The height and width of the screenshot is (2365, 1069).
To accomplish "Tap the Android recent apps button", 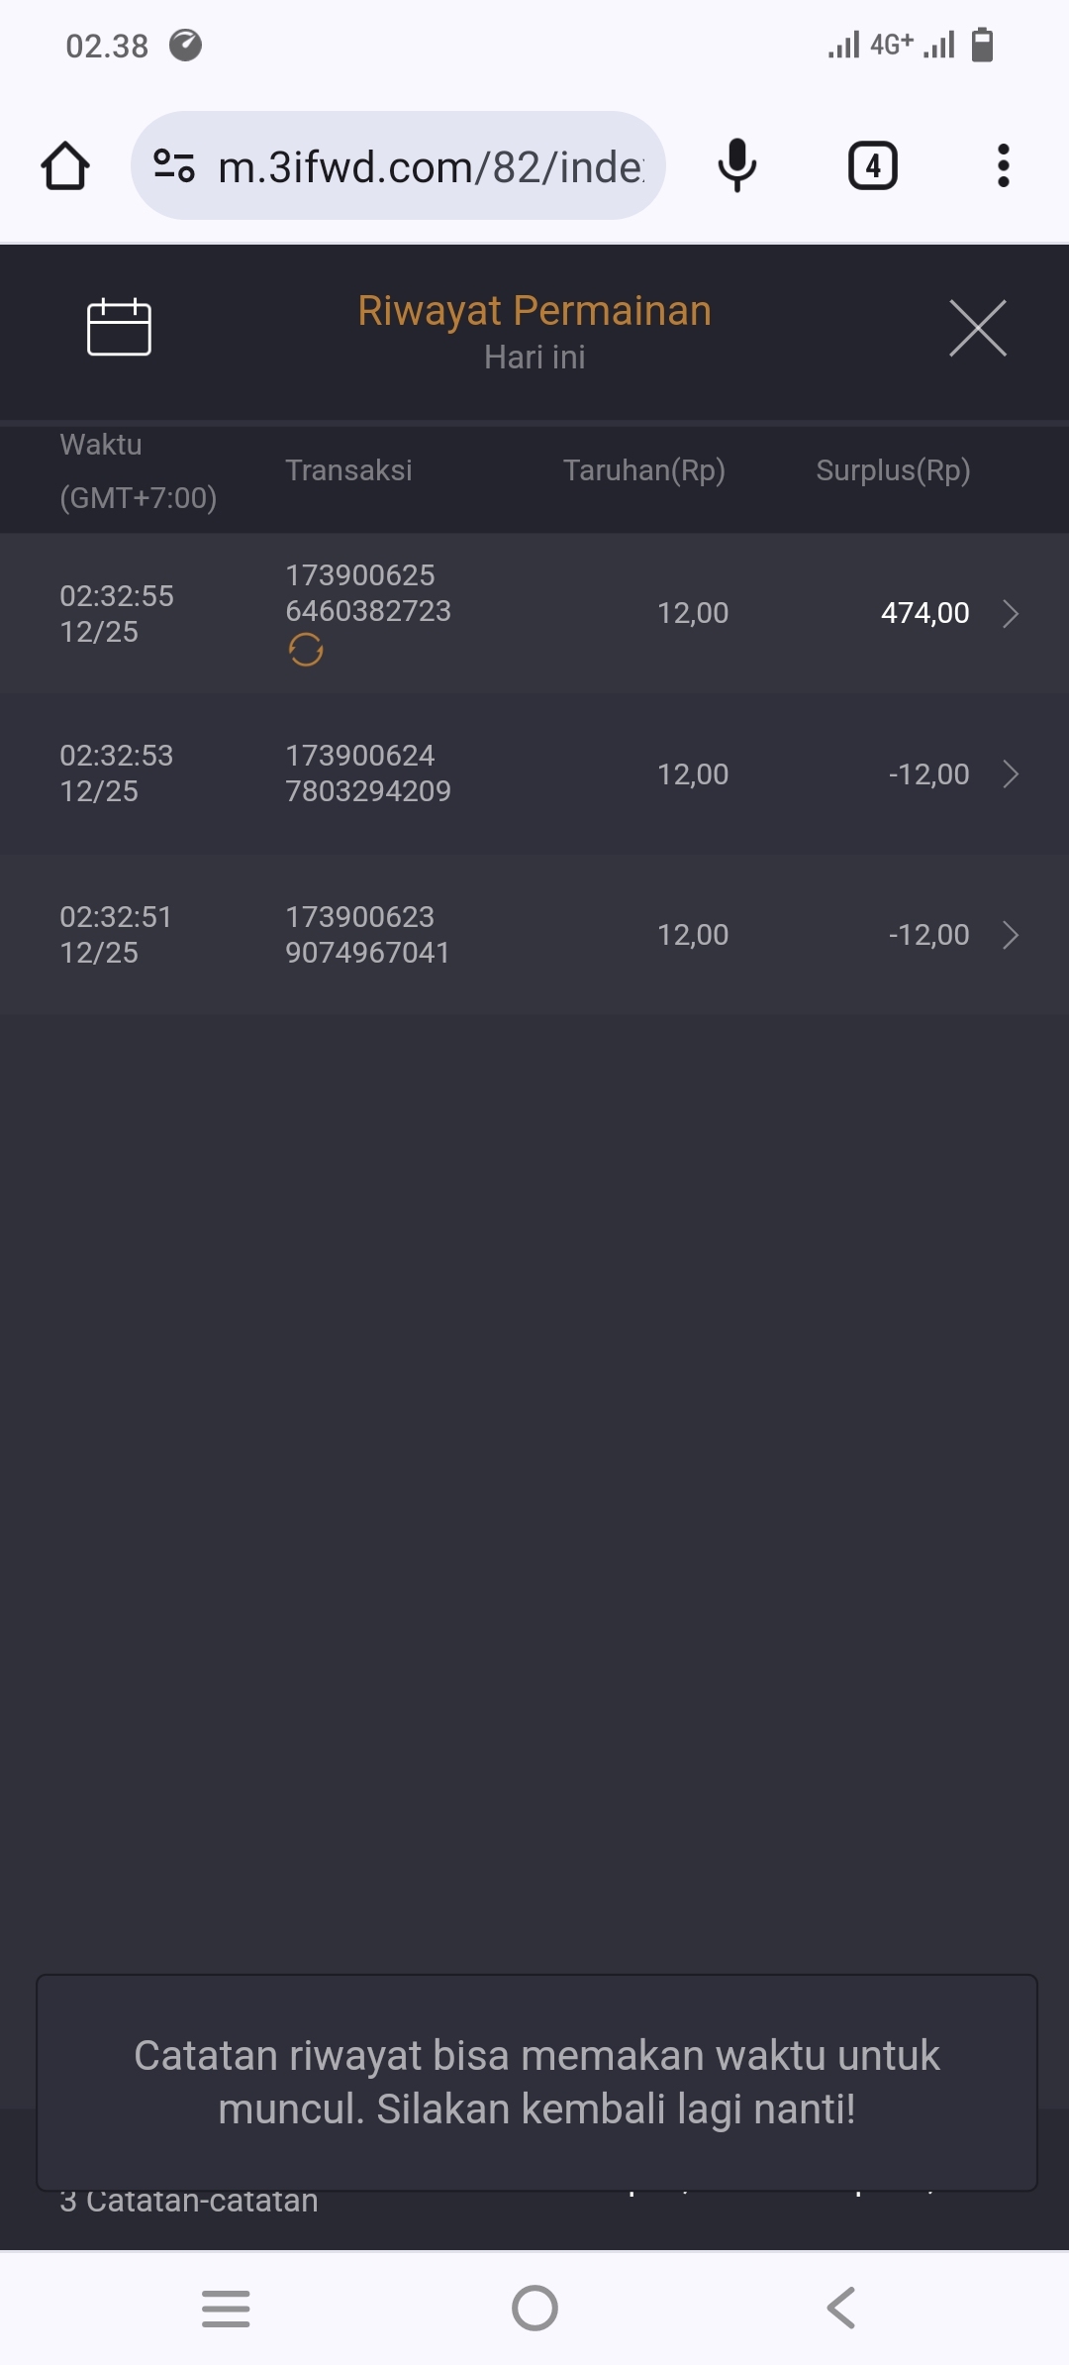I will coord(226,2309).
